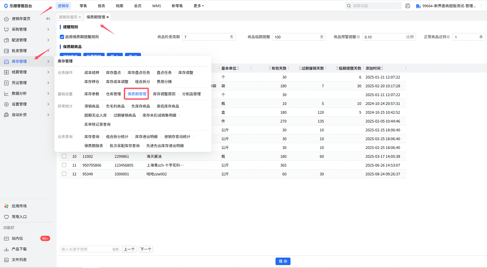Viewport: 487px width, 268px height.
Task: Open the 档案 top menu
Action: [x=120, y=6]
